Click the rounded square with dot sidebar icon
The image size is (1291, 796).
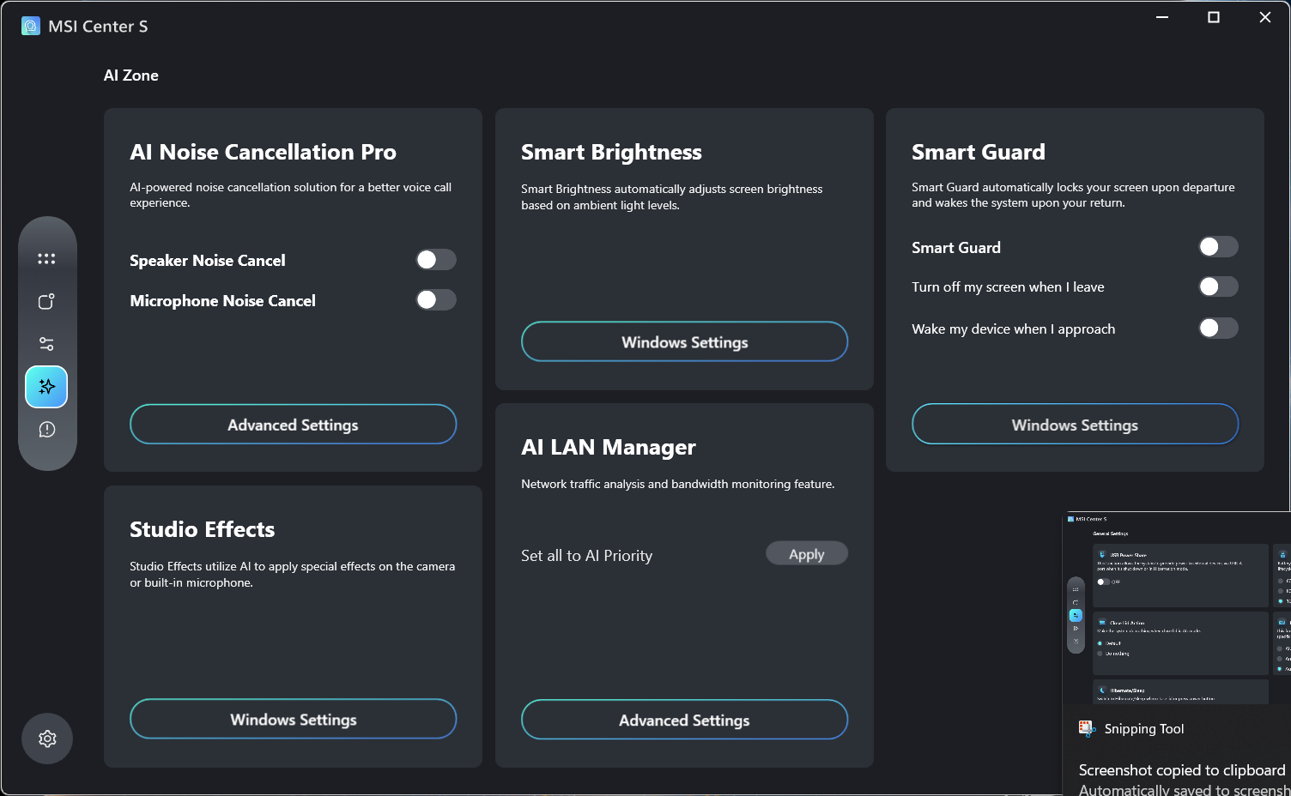[x=46, y=302]
